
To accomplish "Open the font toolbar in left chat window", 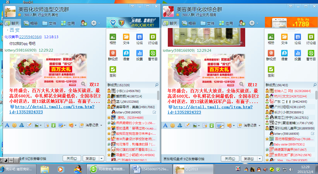I will pos(7,125).
